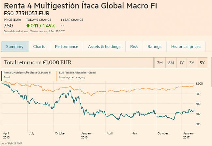This screenshot has width=212, height=146.
Task: Set chart range to 6M
Action: pyautogui.click(x=171, y=63)
